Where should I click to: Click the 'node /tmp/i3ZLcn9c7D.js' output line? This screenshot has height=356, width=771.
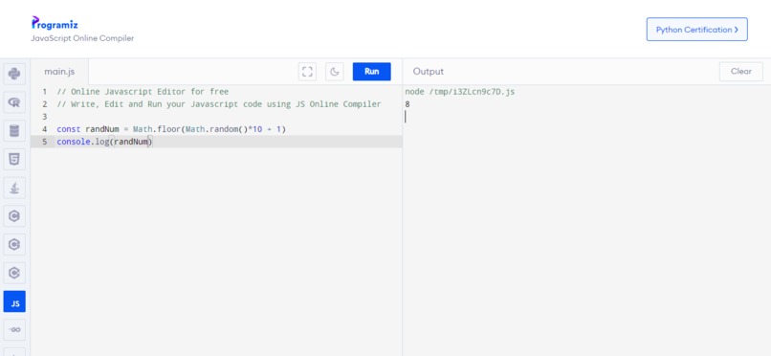(x=460, y=92)
